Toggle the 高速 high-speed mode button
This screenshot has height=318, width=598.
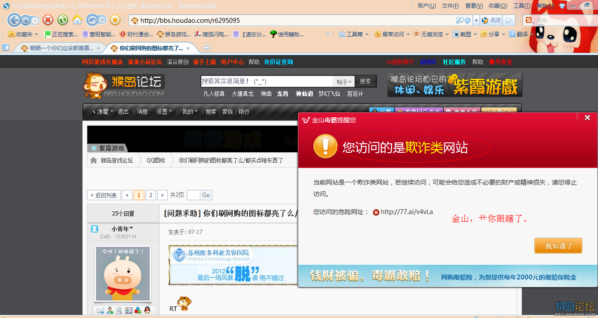tap(490, 20)
